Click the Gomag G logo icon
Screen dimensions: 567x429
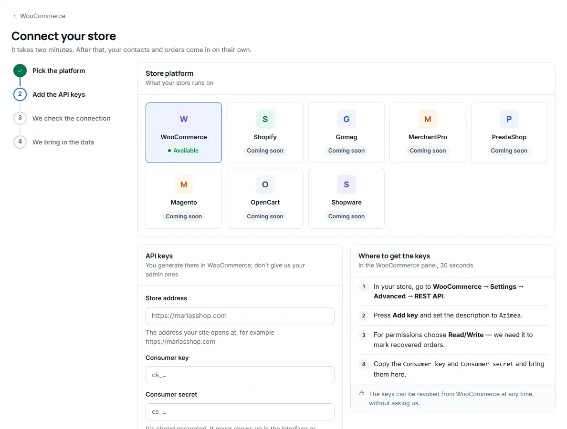click(346, 119)
